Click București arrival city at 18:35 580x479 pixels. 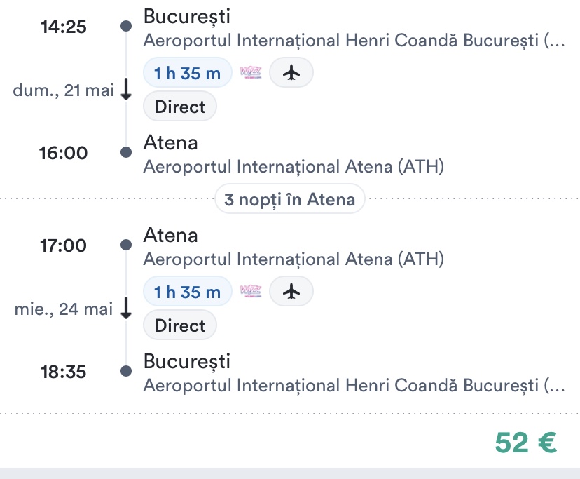(186, 362)
